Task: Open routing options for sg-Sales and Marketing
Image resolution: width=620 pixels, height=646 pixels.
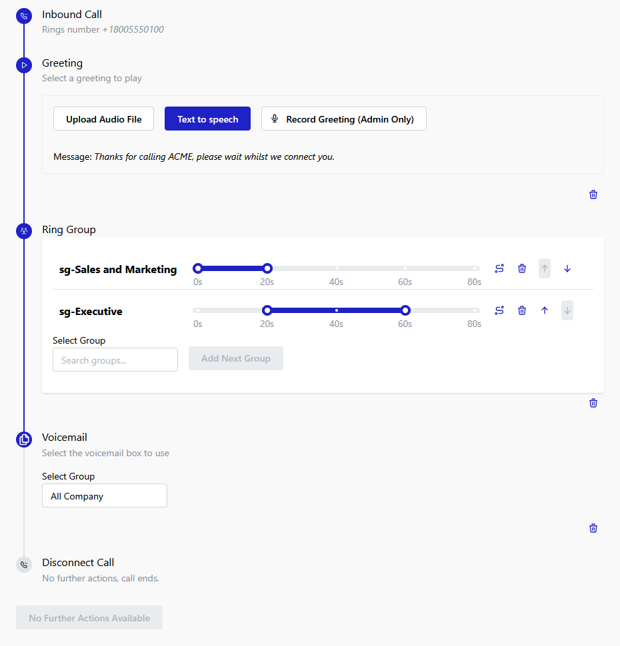Action: coord(499,268)
